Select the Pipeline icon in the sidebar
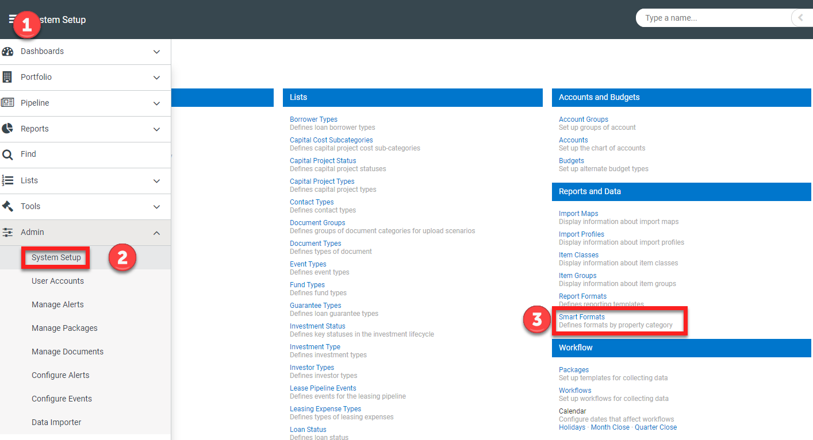The height and width of the screenshot is (440, 813). (8, 103)
